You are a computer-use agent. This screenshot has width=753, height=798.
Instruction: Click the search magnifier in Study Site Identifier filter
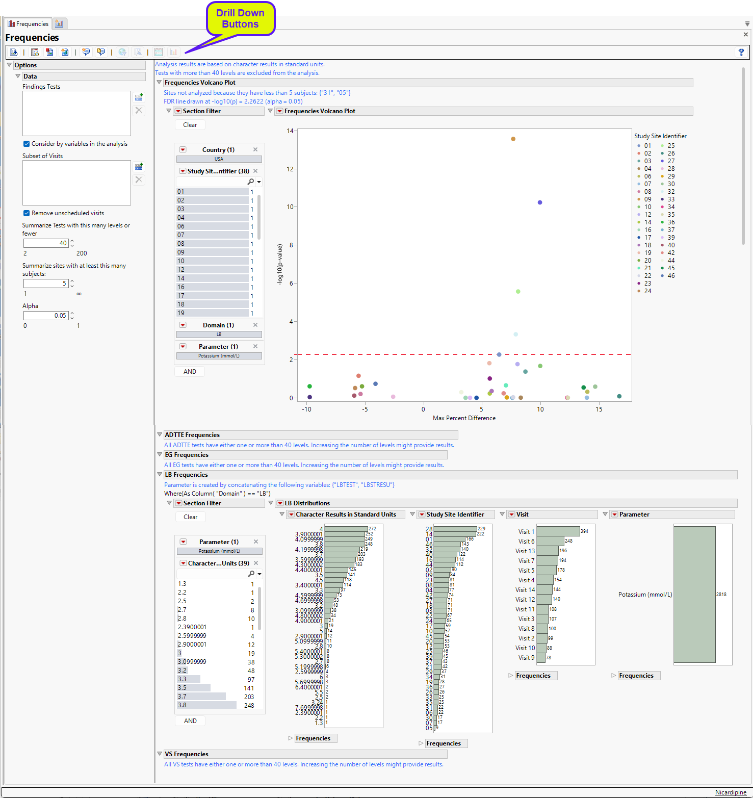pyautogui.click(x=251, y=182)
